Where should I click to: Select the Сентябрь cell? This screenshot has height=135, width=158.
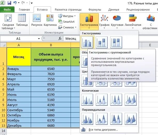[19, 110]
